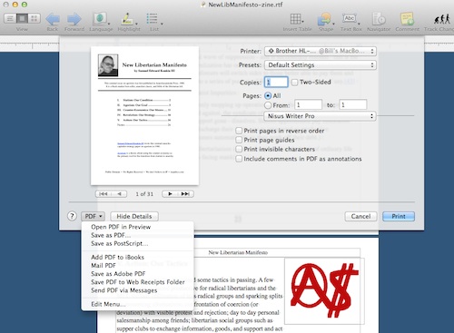Toggle the Track Changes icon
454x333 pixels.
click(441, 19)
